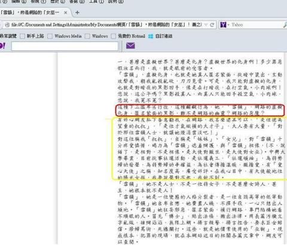Focus the Yahoo toolbar search box

[65, 46]
